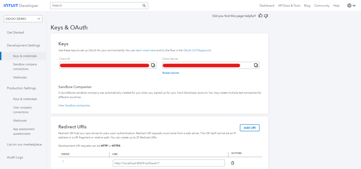The width and height of the screenshot is (361, 169).
Task: Open App assessment questionnaire
Action: pyautogui.click(x=24, y=131)
